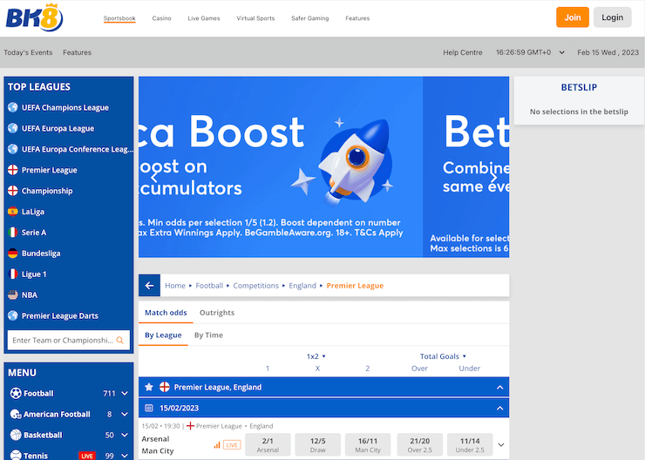This screenshot has width=645, height=460.
Task: Open the Sportsbook navigation item
Action: [119, 18]
